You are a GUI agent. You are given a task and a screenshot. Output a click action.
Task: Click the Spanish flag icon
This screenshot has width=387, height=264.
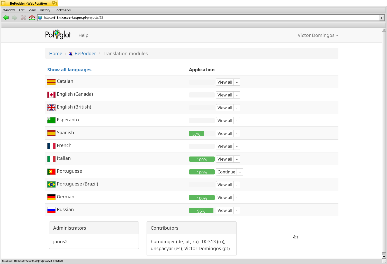pyautogui.click(x=51, y=133)
